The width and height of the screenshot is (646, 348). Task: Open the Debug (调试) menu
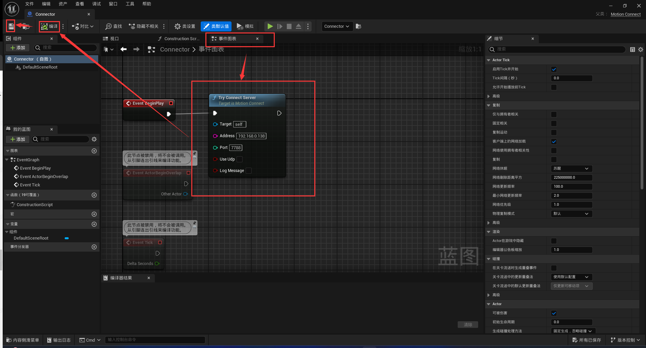click(96, 4)
